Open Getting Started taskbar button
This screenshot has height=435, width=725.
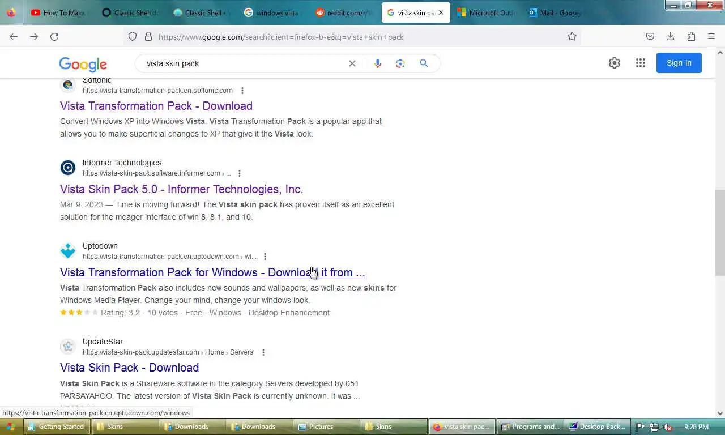tap(57, 427)
